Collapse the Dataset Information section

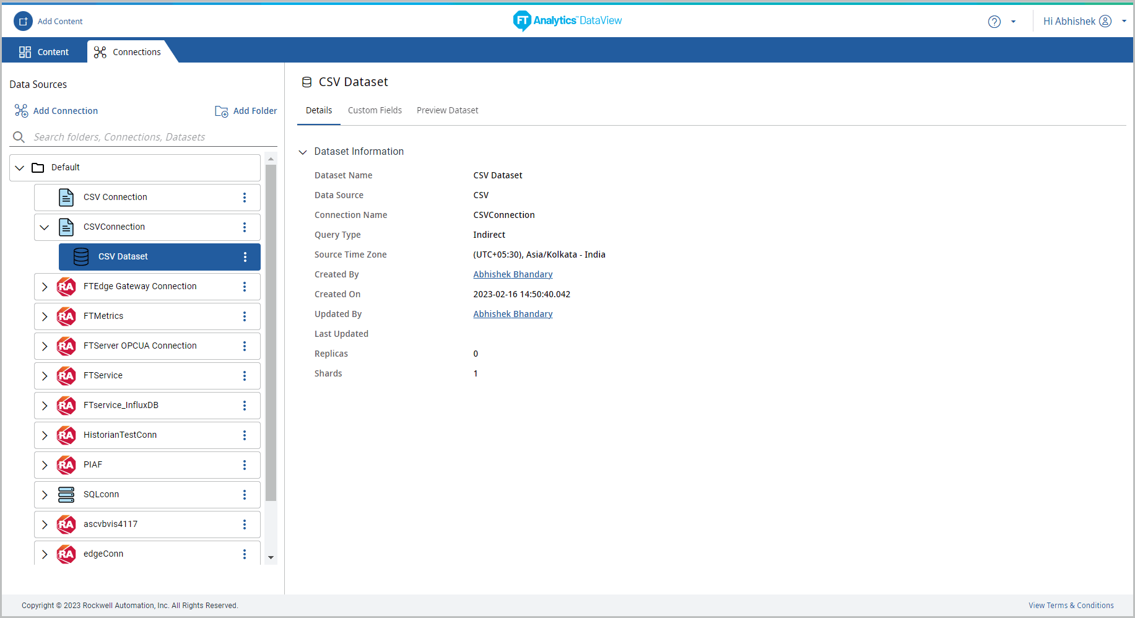pyautogui.click(x=303, y=152)
